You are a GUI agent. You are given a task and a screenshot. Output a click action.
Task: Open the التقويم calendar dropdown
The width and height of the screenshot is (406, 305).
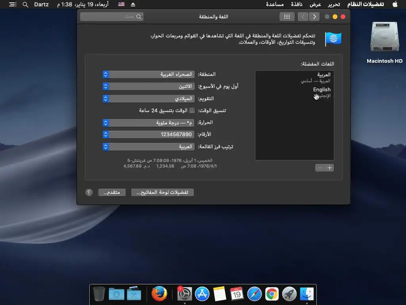(149, 98)
